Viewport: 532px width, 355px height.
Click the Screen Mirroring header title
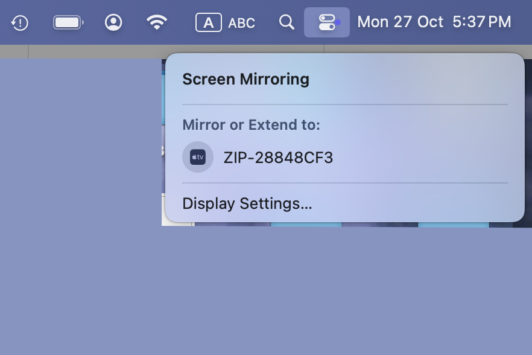point(245,79)
